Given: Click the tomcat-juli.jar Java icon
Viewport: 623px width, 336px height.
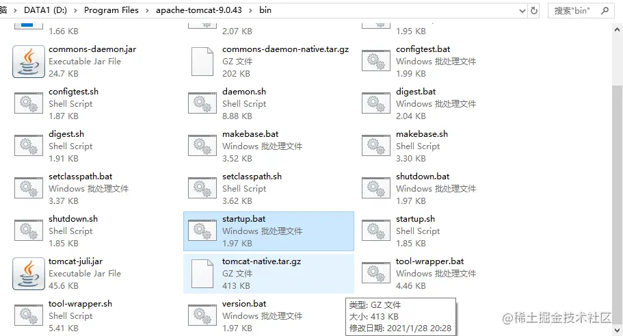Looking at the screenshot, I should (x=29, y=274).
